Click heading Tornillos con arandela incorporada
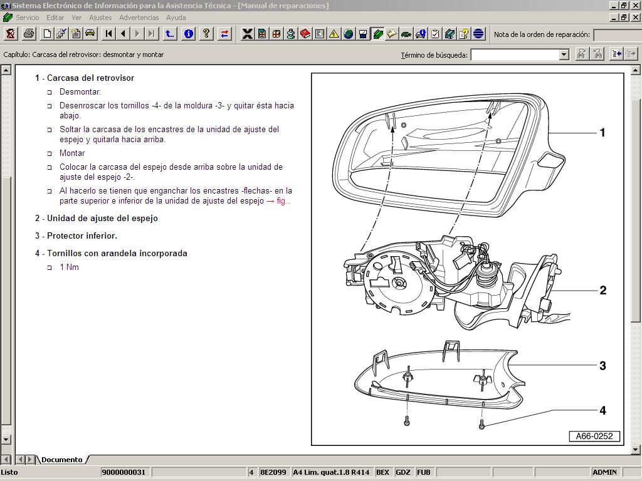The height and width of the screenshot is (481, 642). pyautogui.click(x=117, y=253)
